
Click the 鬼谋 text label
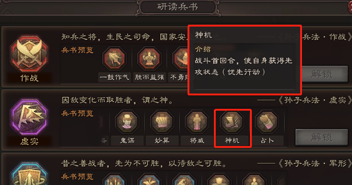127,141
